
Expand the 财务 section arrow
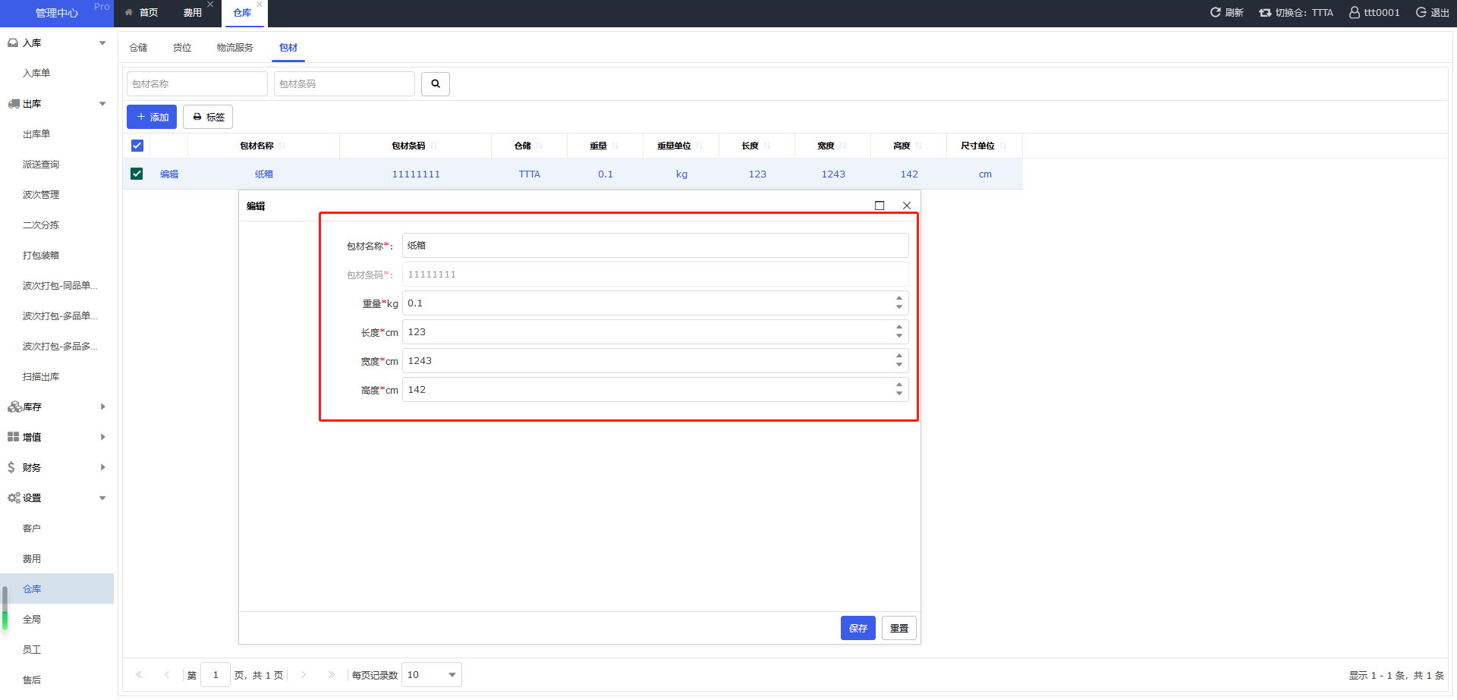tap(102, 468)
